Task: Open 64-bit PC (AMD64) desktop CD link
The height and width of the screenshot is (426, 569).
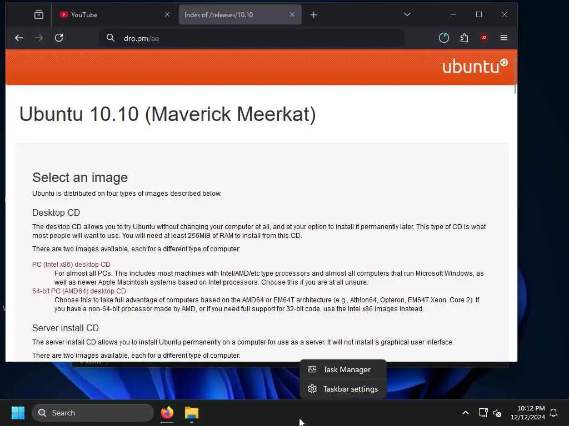Action: [x=79, y=291]
